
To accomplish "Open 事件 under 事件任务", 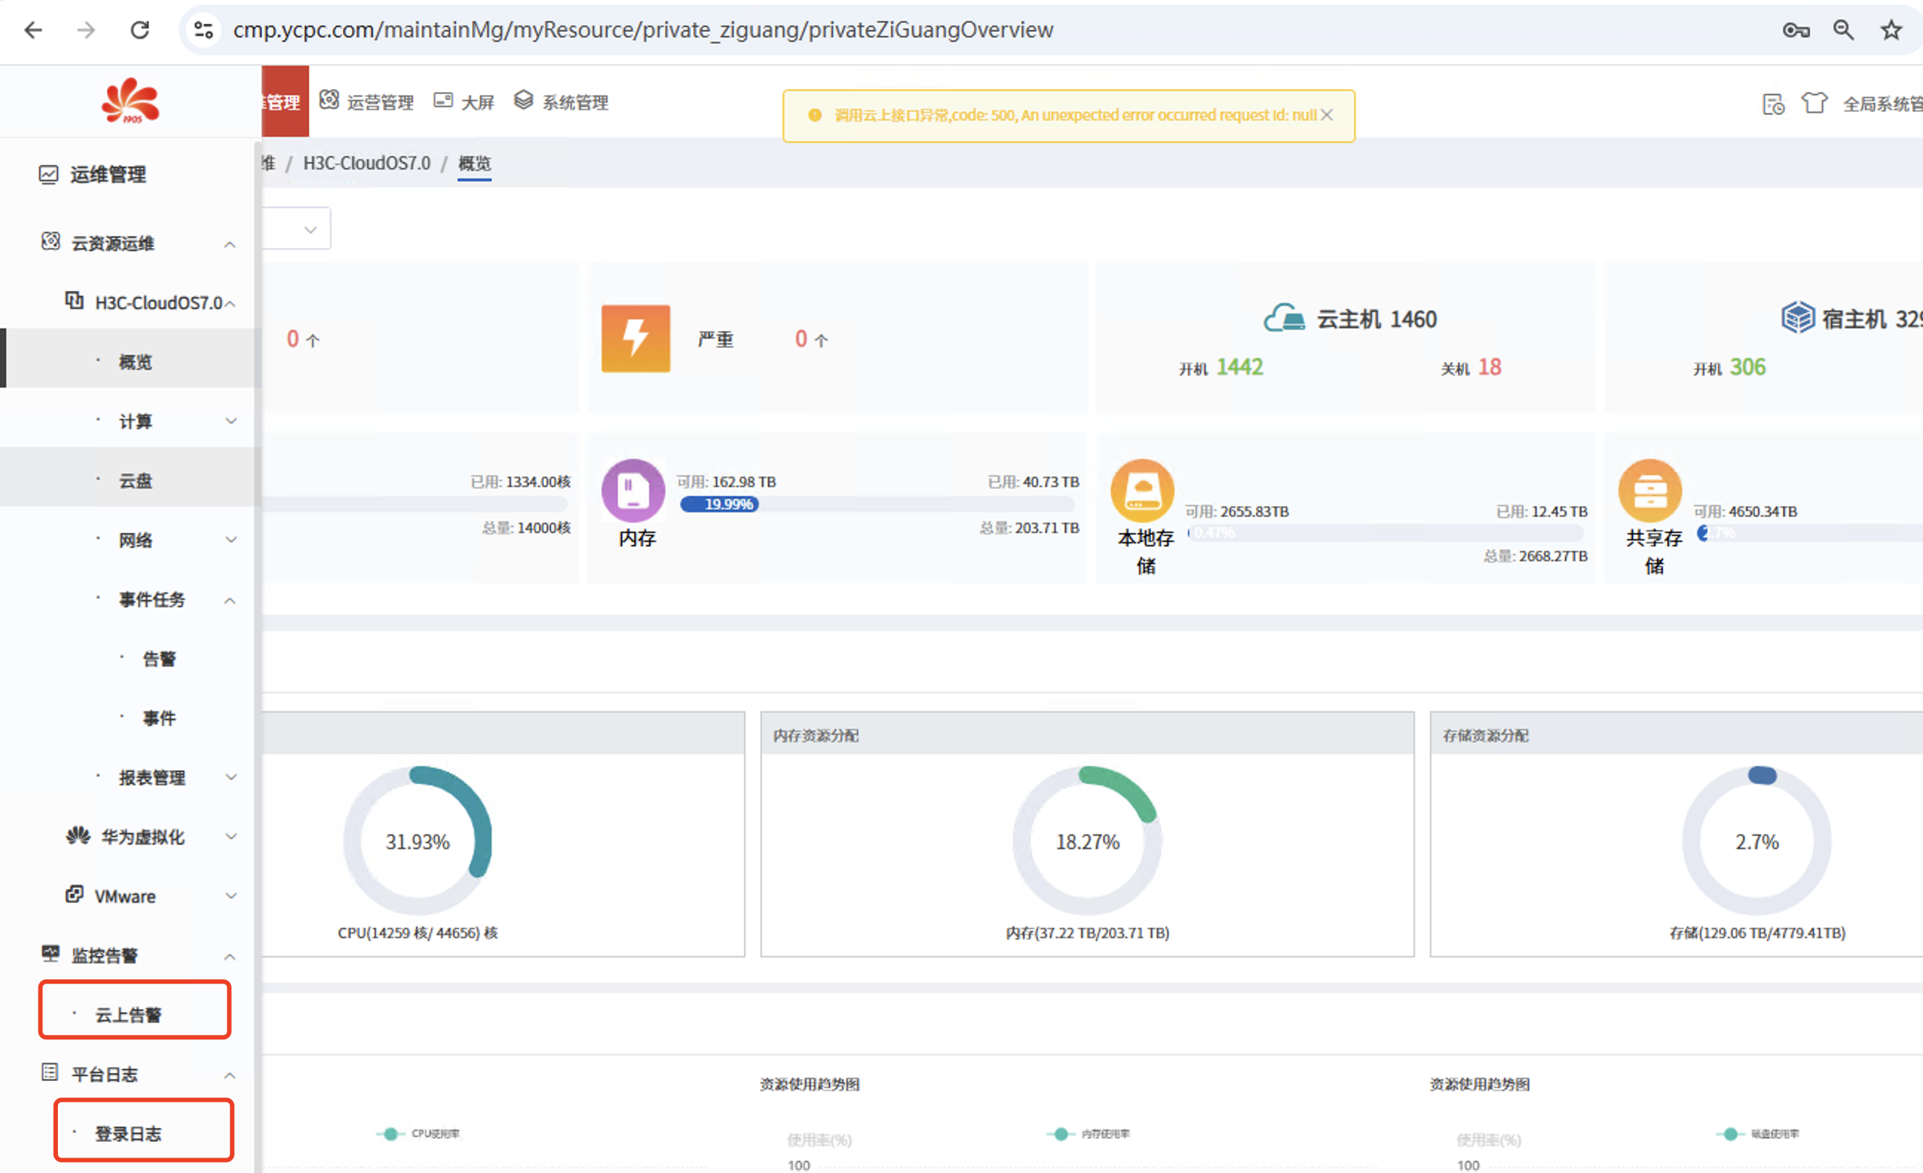I will (x=159, y=718).
